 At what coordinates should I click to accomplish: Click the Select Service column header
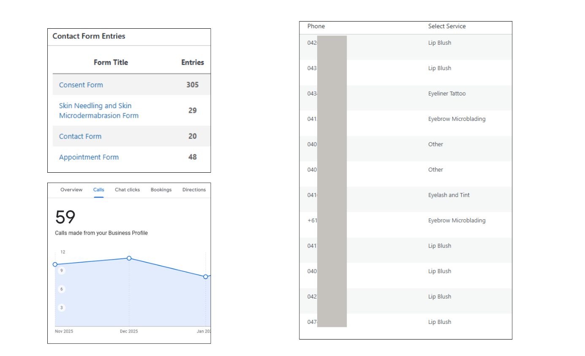pyautogui.click(x=446, y=26)
